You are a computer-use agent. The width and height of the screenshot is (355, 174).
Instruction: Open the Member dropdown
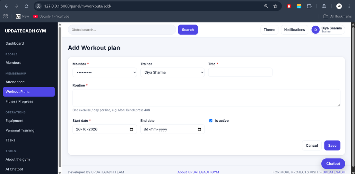[105, 72]
